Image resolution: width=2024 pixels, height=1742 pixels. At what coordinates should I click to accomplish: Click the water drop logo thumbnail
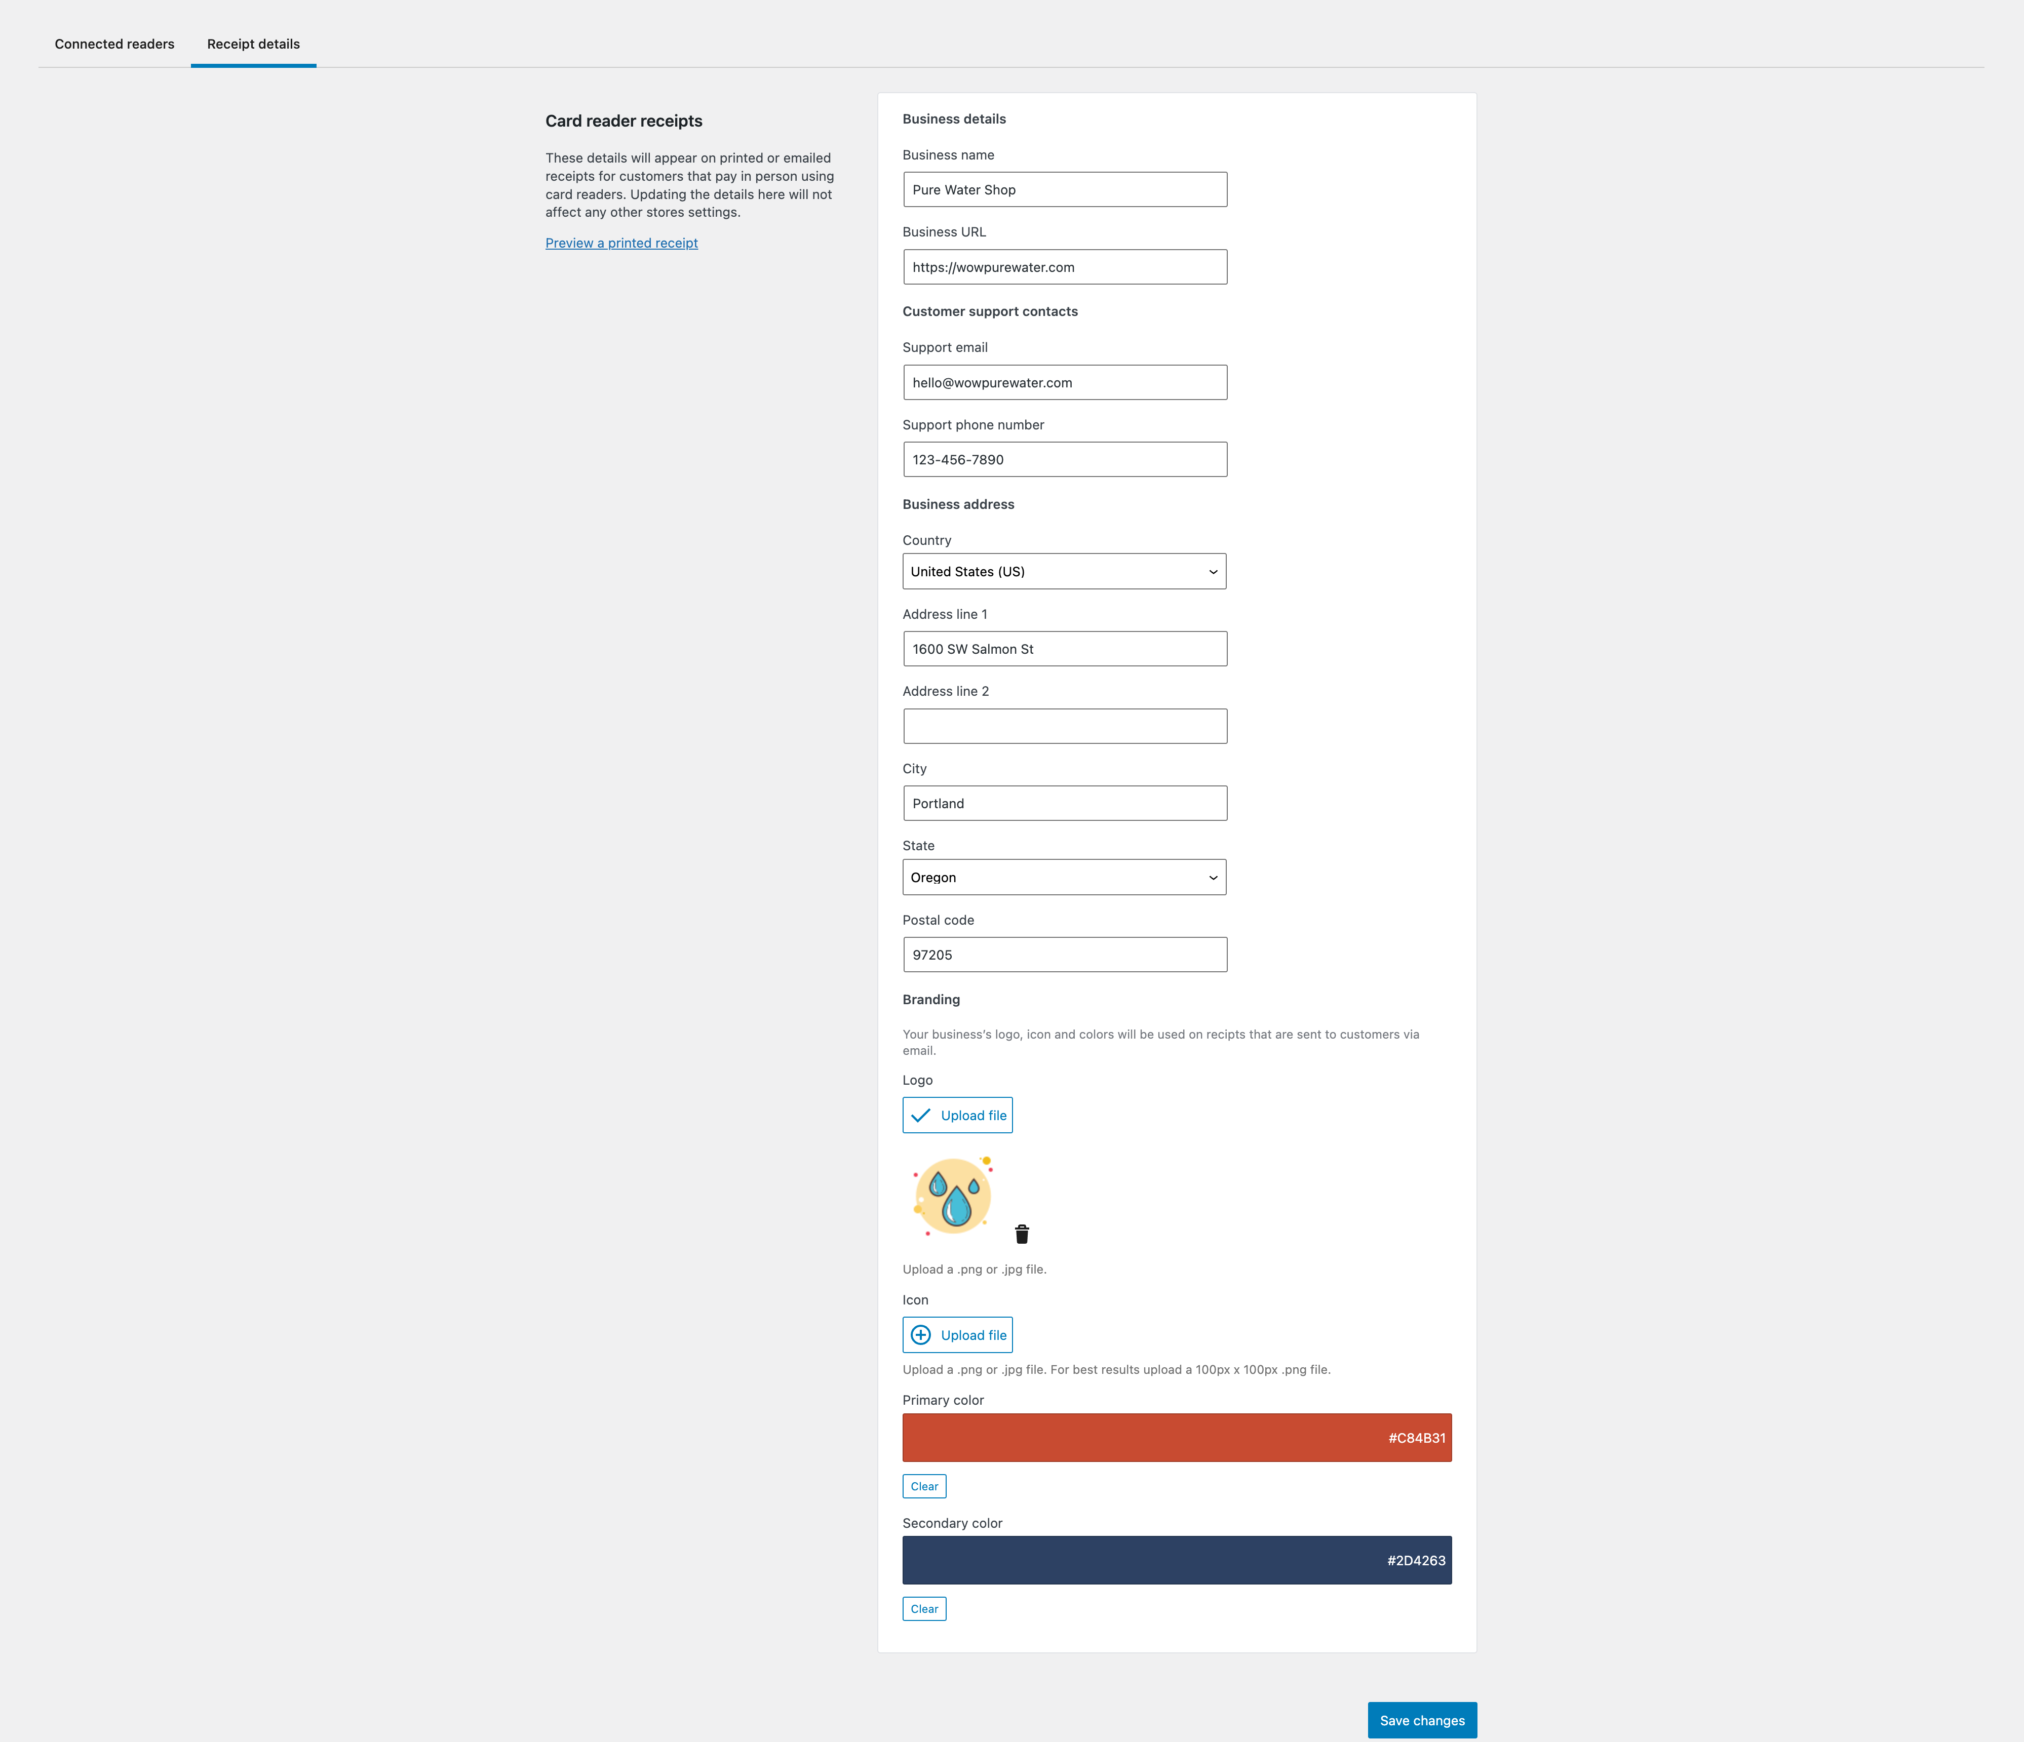pos(953,1197)
